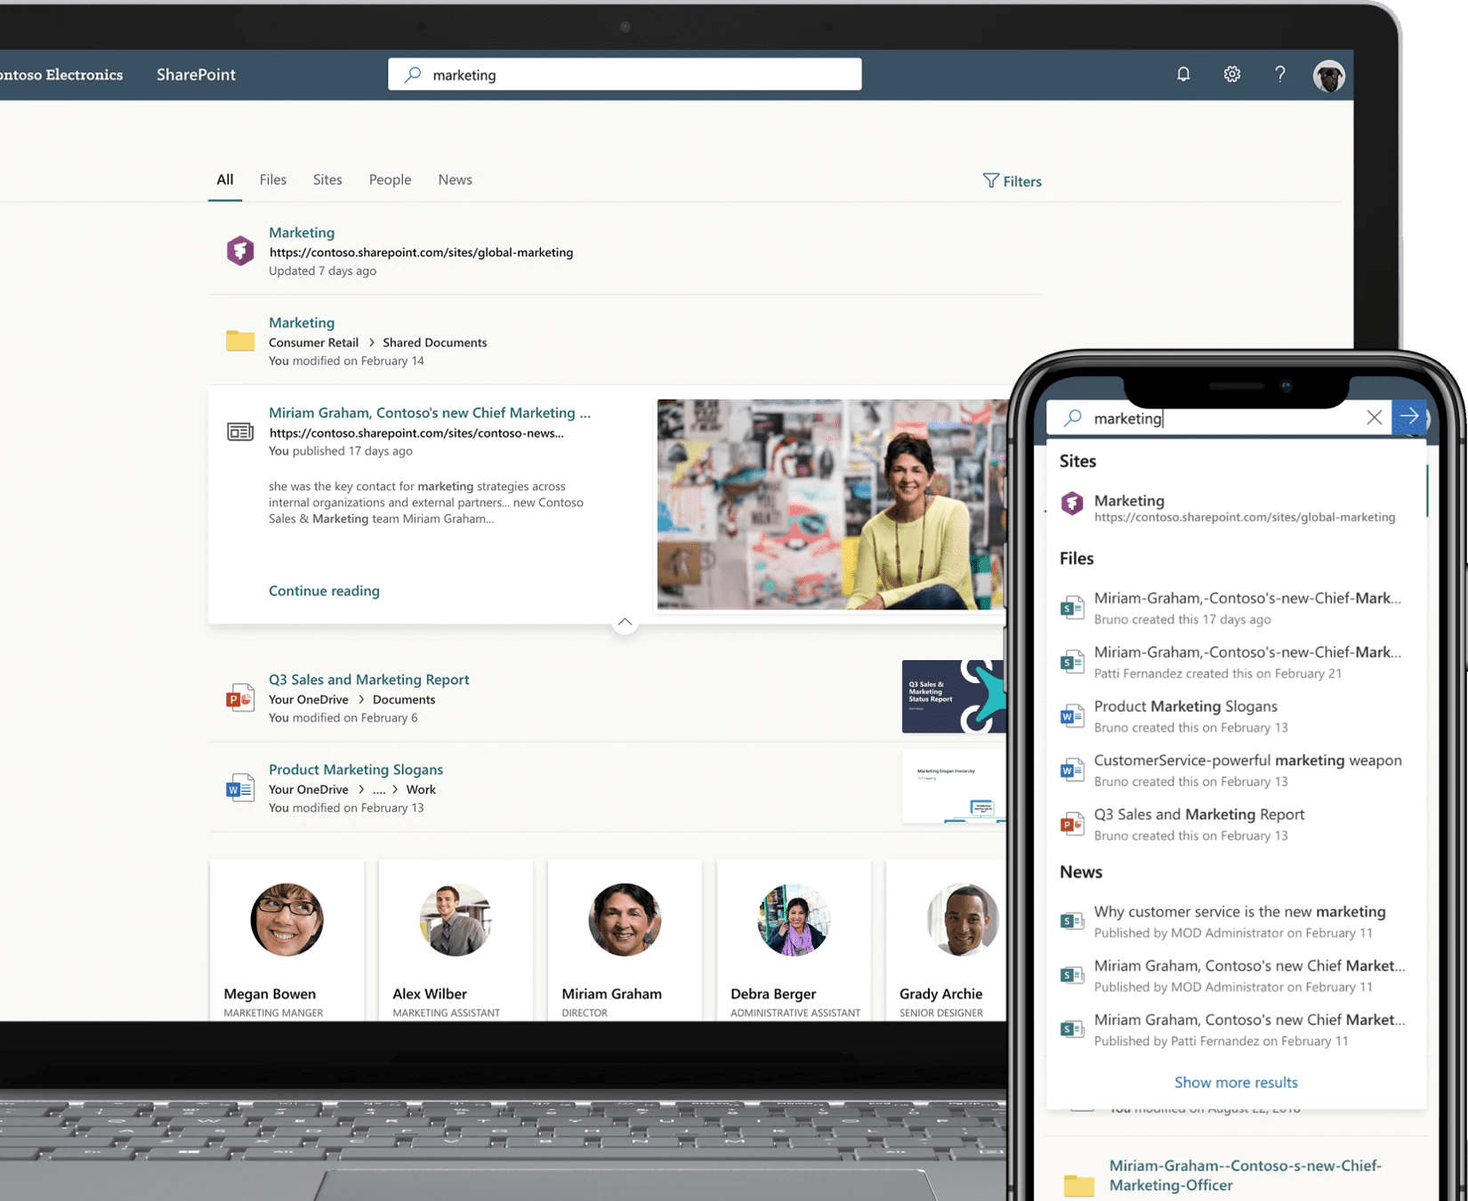Open Debra Berger people card
This screenshot has width=1468, height=1201.
[x=794, y=940]
